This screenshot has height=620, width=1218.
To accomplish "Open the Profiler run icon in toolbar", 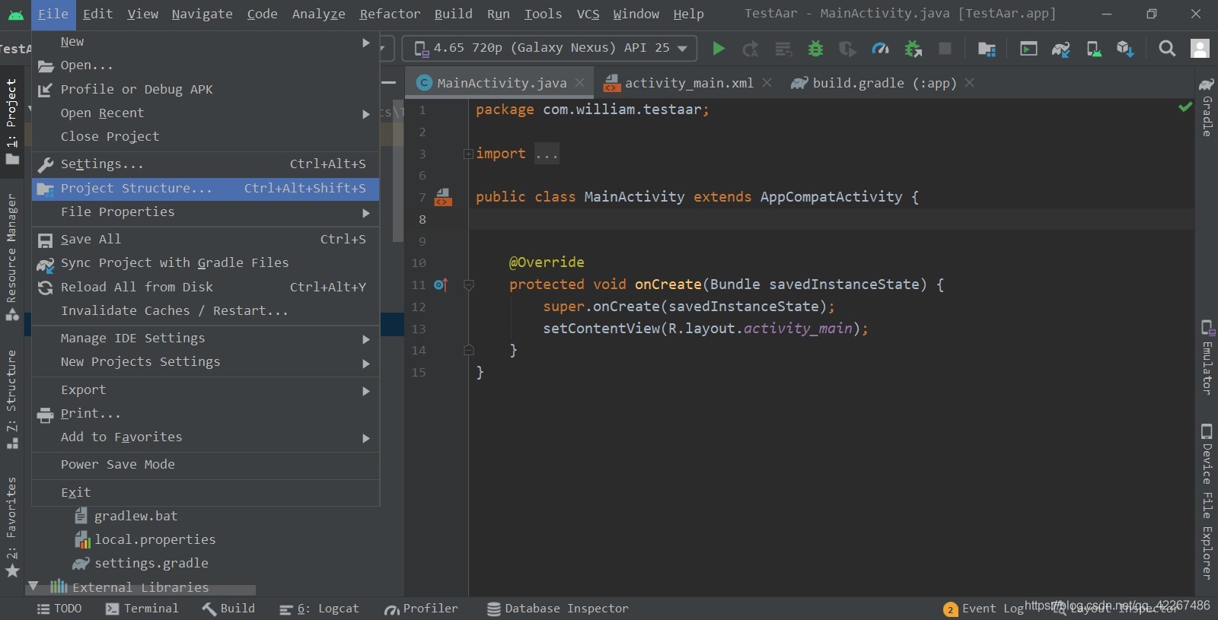I will [880, 49].
